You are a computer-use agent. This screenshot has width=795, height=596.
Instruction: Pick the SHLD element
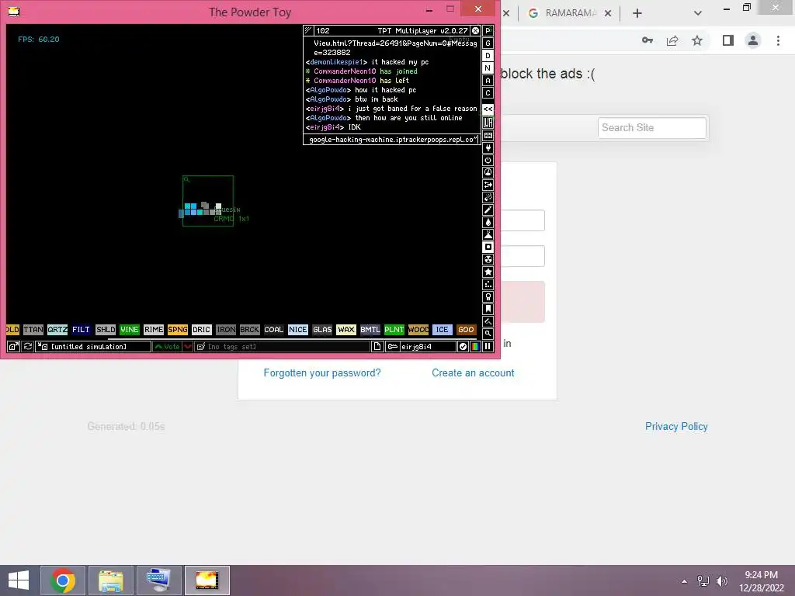tap(106, 330)
